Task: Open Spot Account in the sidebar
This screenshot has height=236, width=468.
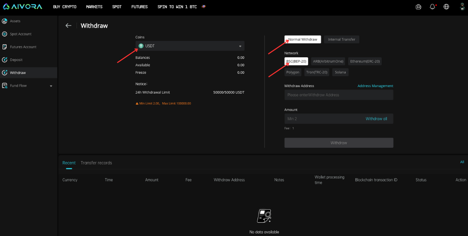Action: [21, 34]
